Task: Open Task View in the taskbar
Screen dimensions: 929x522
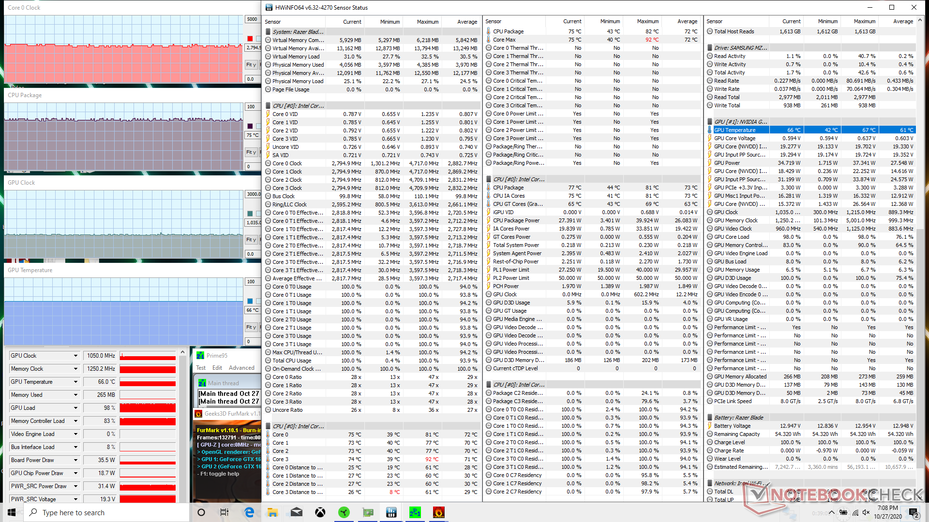Action: 225,512
